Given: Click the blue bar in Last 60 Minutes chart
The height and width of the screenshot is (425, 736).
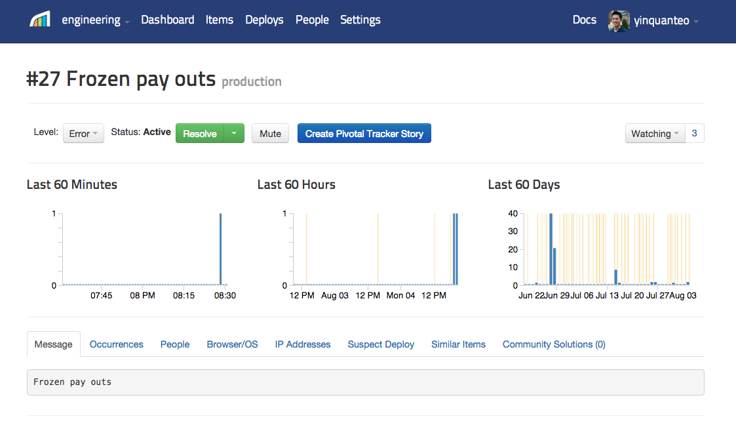Looking at the screenshot, I should [x=221, y=249].
